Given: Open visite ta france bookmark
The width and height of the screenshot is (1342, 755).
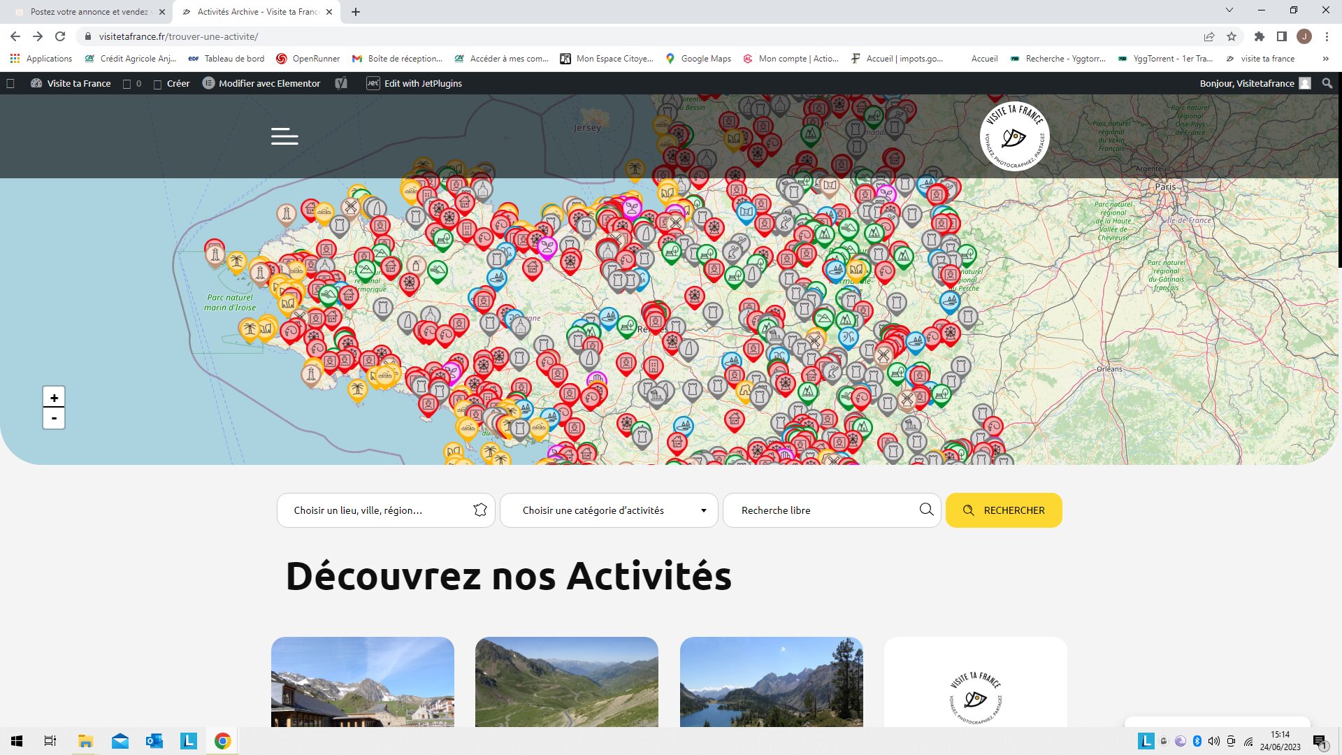Looking at the screenshot, I should pos(1260,59).
